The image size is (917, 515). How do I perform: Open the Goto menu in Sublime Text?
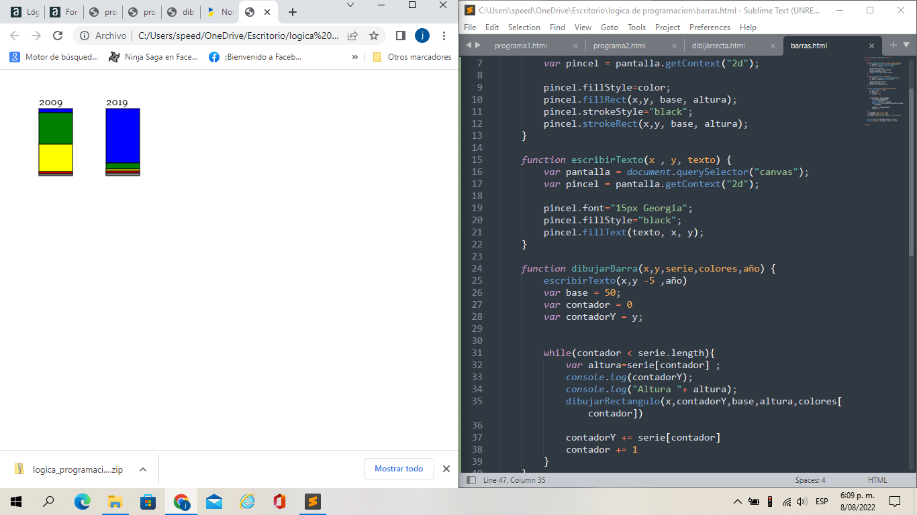610,27
